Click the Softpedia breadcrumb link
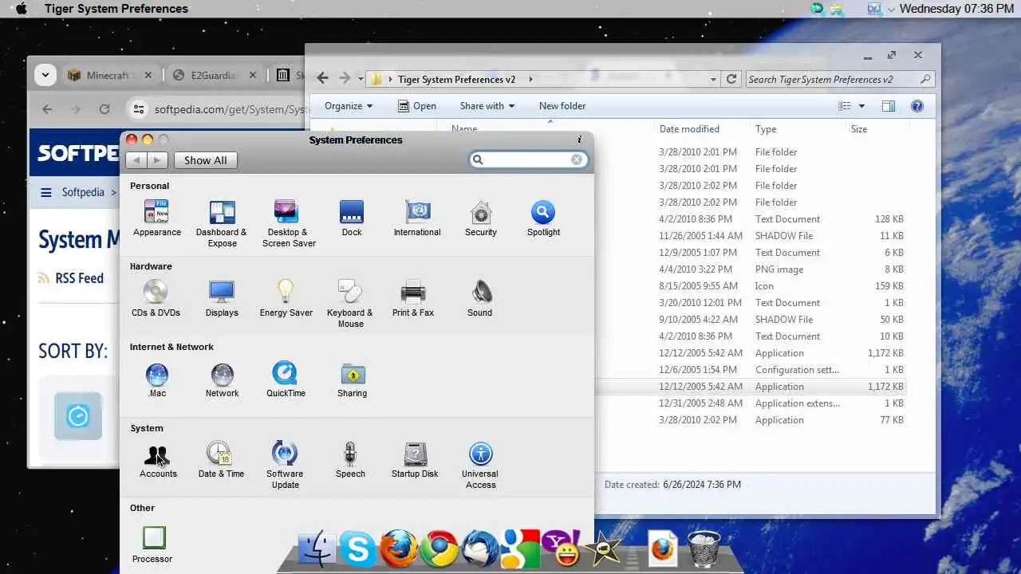The width and height of the screenshot is (1021, 574). [83, 192]
